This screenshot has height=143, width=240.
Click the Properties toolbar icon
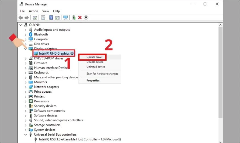(43, 18)
